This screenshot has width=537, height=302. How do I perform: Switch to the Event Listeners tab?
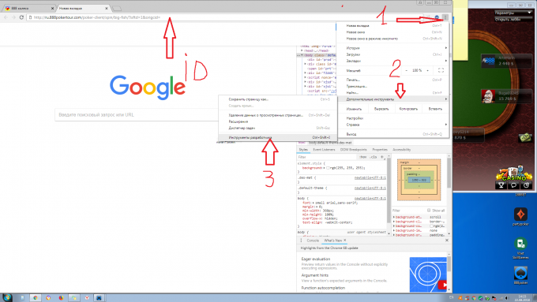coord(324,150)
